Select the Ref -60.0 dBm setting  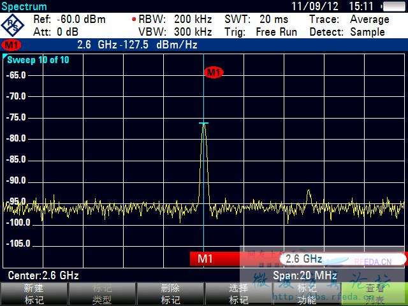click(x=69, y=19)
